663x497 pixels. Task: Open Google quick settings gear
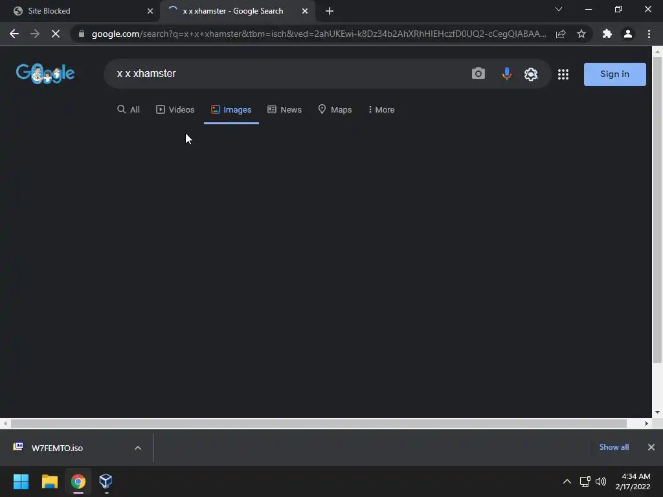point(531,74)
